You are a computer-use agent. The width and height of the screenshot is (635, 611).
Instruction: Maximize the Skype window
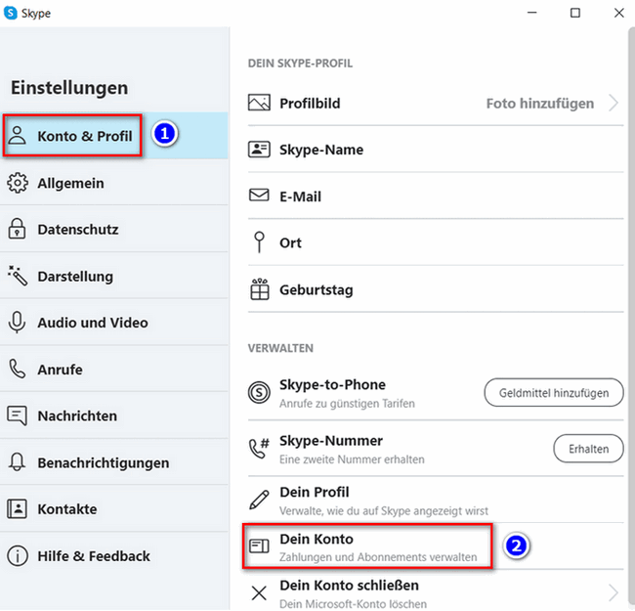point(575,13)
